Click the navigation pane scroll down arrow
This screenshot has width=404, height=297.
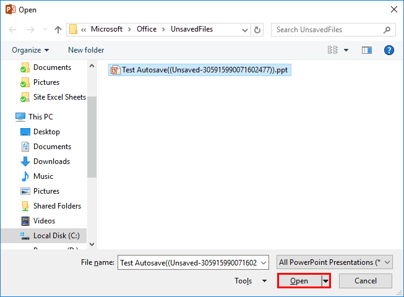click(92, 244)
